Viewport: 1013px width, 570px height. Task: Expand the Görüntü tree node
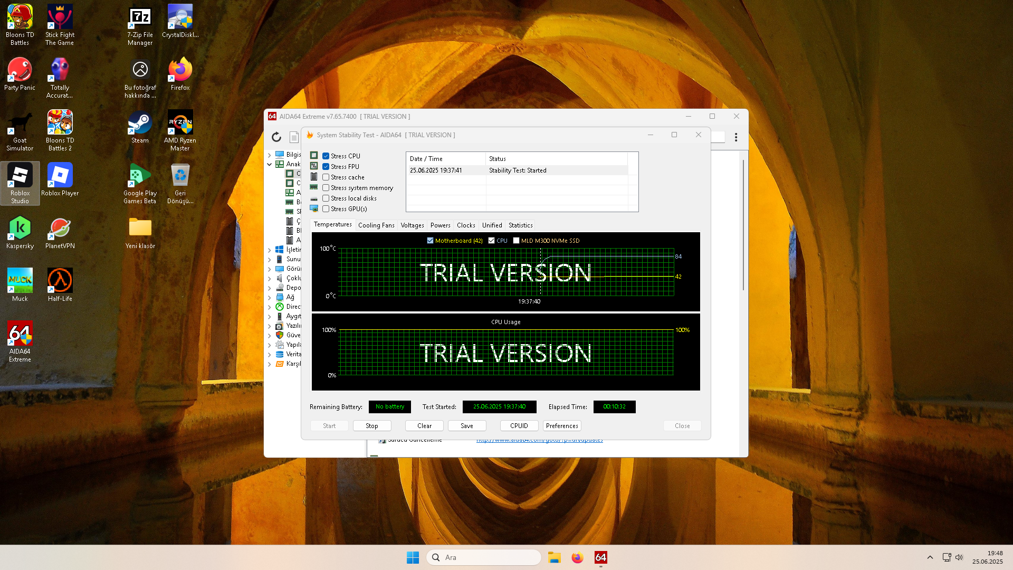pos(270,269)
